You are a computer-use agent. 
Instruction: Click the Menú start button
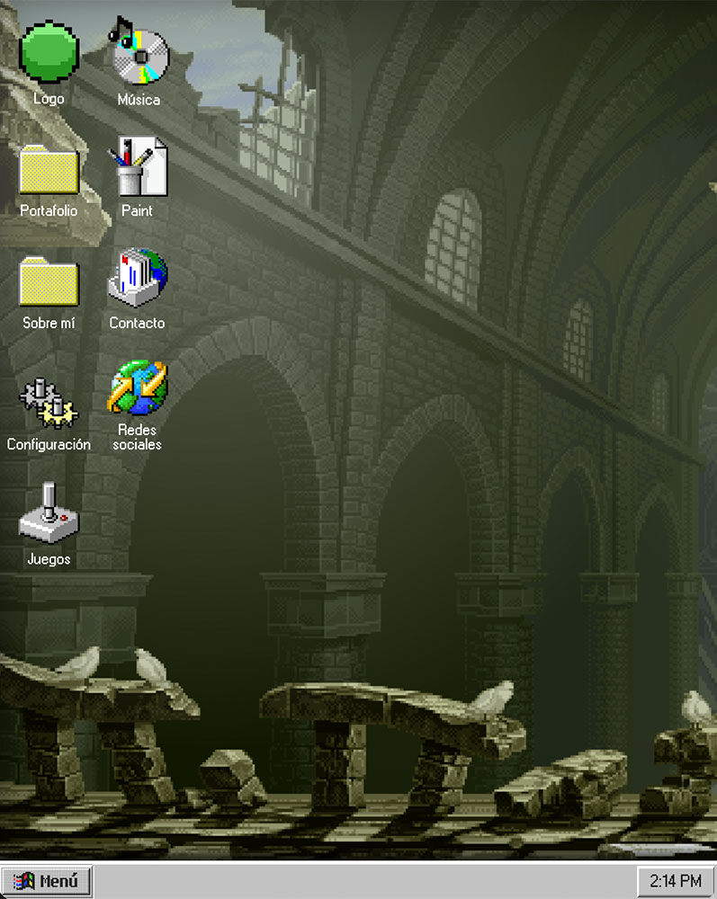pos(47,881)
